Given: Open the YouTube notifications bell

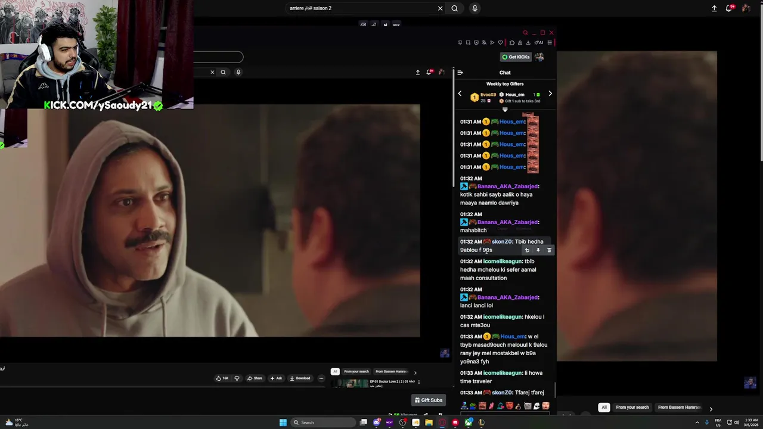Looking at the screenshot, I should pos(730,8).
